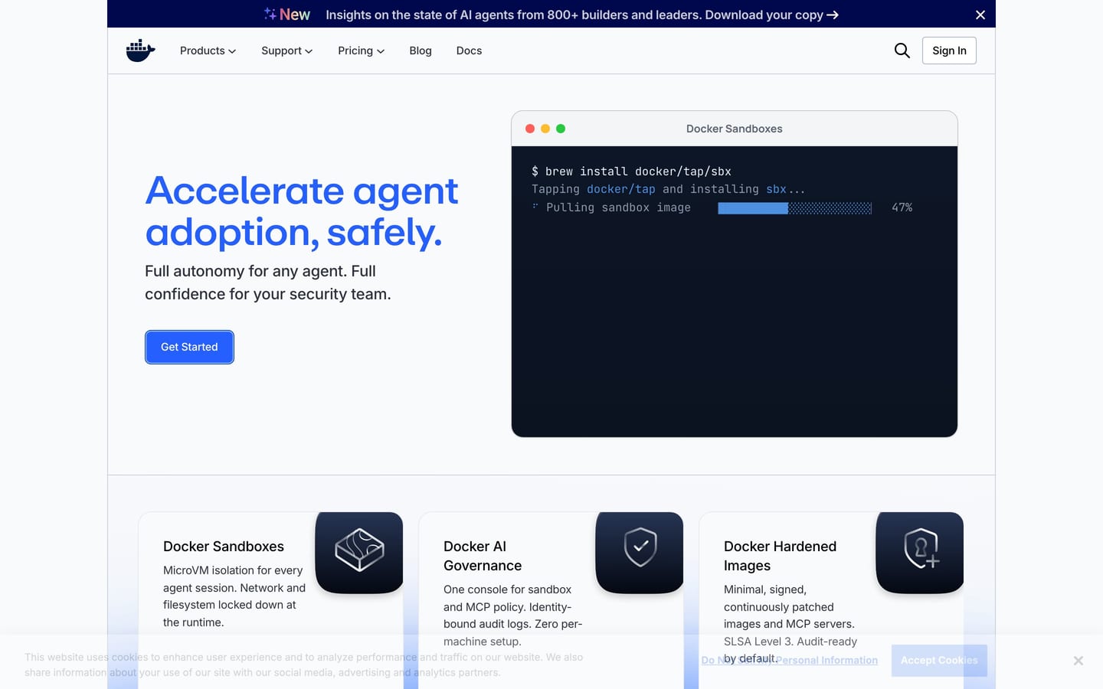Click the Sign In button
The image size is (1103, 689).
click(x=949, y=51)
